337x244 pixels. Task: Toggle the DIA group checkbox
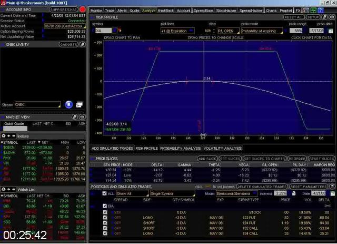105,206
